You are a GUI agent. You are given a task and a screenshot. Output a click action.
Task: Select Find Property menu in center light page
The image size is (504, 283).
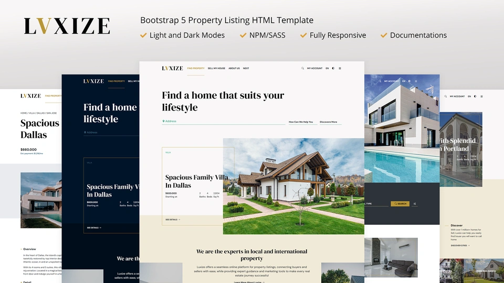click(x=196, y=68)
